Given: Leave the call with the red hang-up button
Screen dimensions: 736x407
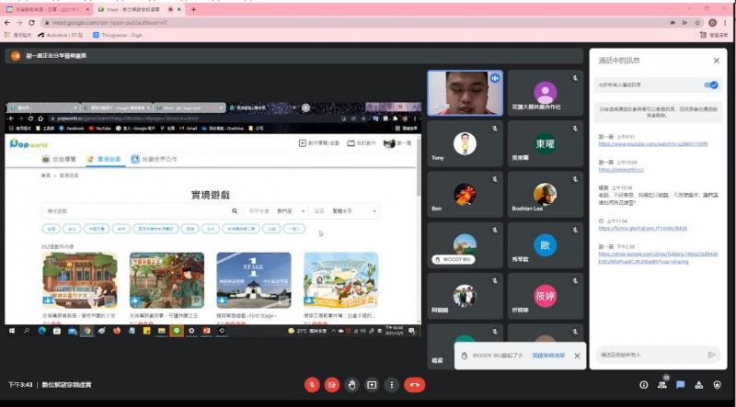Looking at the screenshot, I should point(415,385).
